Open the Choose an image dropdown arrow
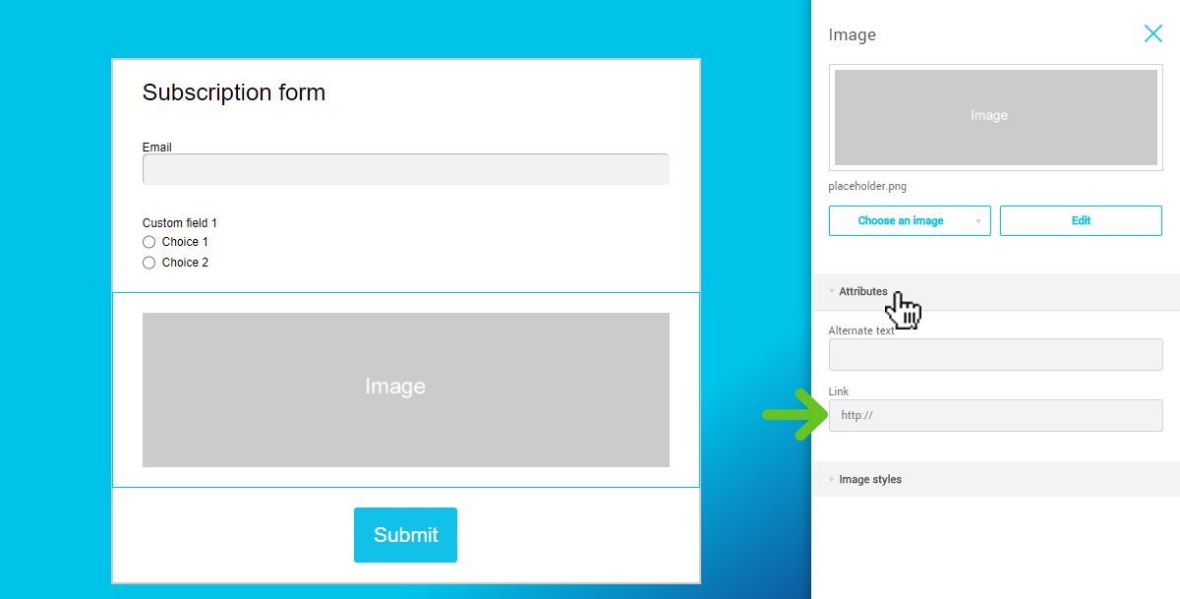The width and height of the screenshot is (1180, 599). coord(977,221)
